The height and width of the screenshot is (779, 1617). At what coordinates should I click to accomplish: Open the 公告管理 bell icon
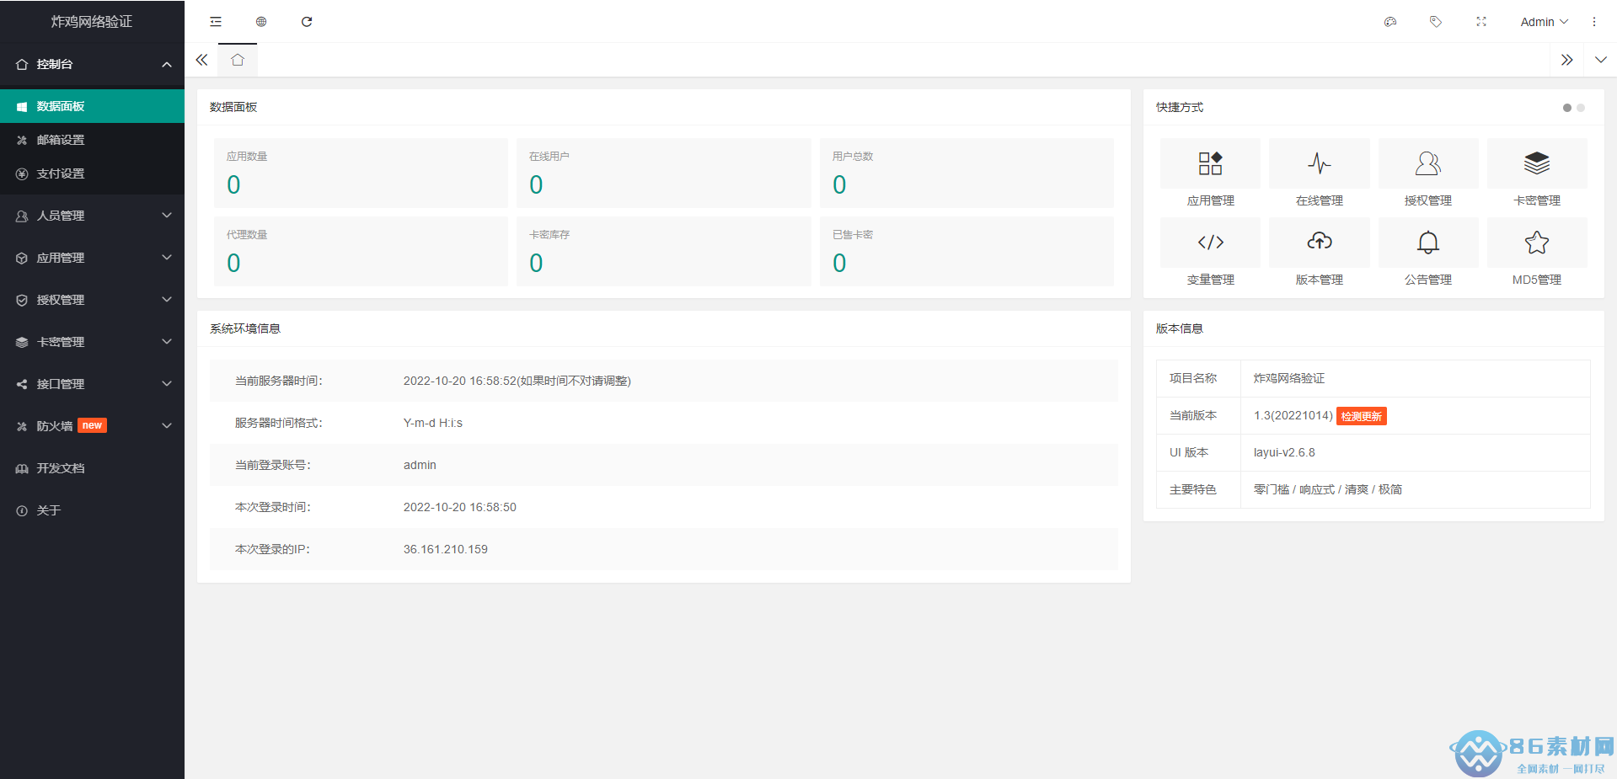[x=1427, y=243]
